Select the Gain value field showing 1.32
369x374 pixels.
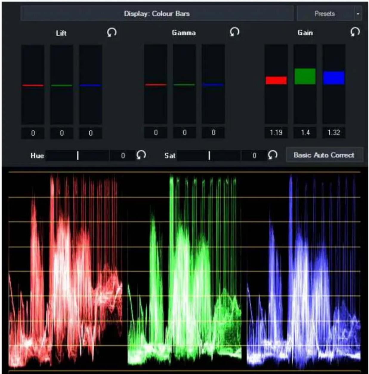point(334,133)
